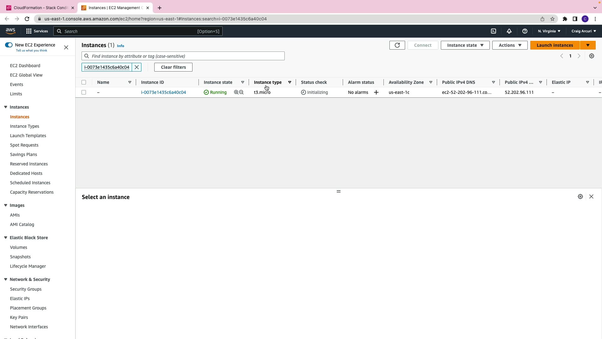This screenshot has height=339, width=602.
Task: Click zoom-in filter icon beside Running
Action: [236, 92]
